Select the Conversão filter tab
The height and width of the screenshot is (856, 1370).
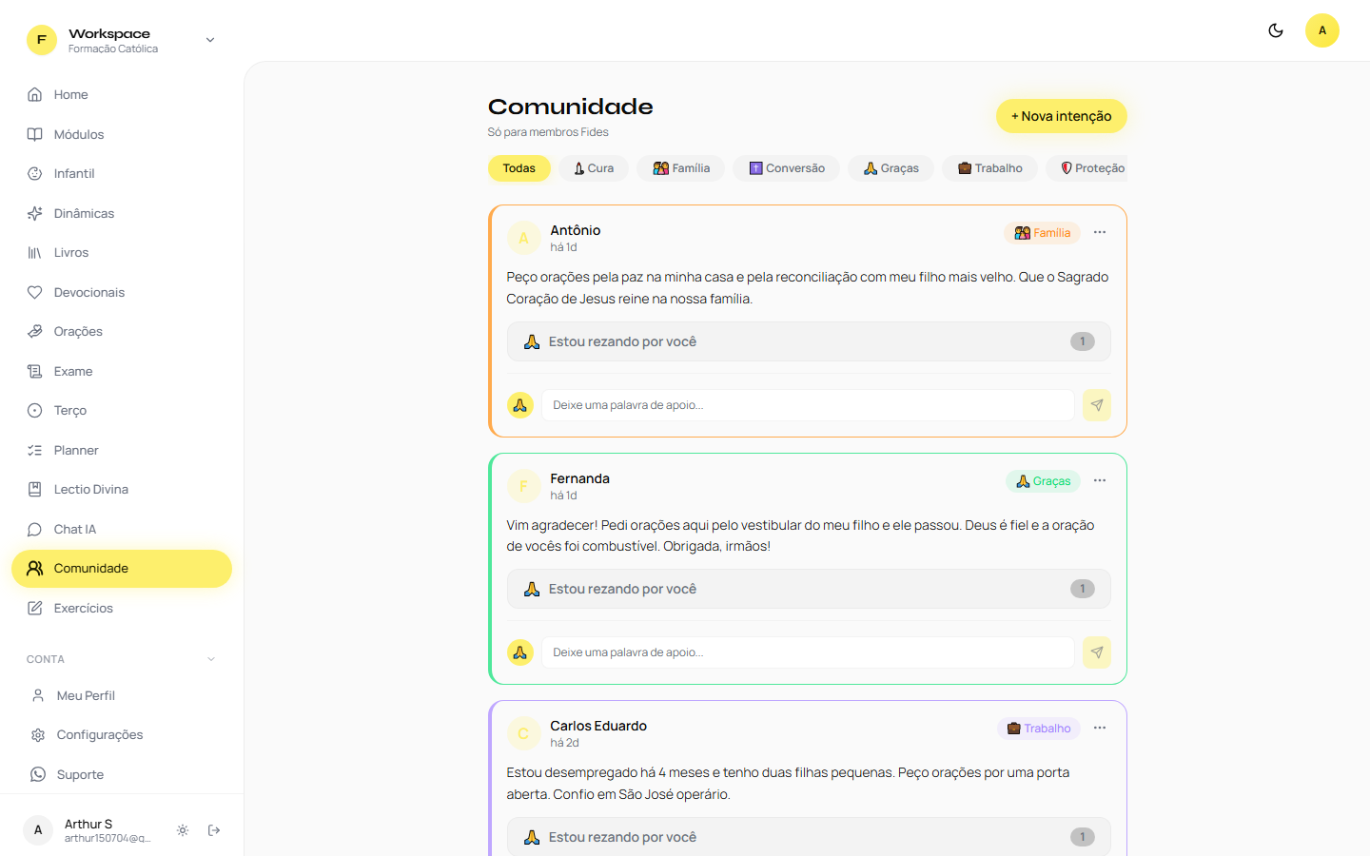pyautogui.click(x=786, y=168)
